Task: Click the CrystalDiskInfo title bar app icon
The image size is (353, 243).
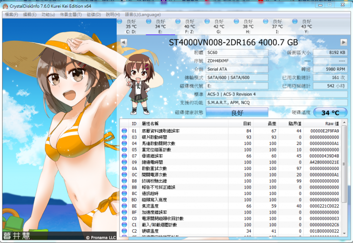Action: 5,6
